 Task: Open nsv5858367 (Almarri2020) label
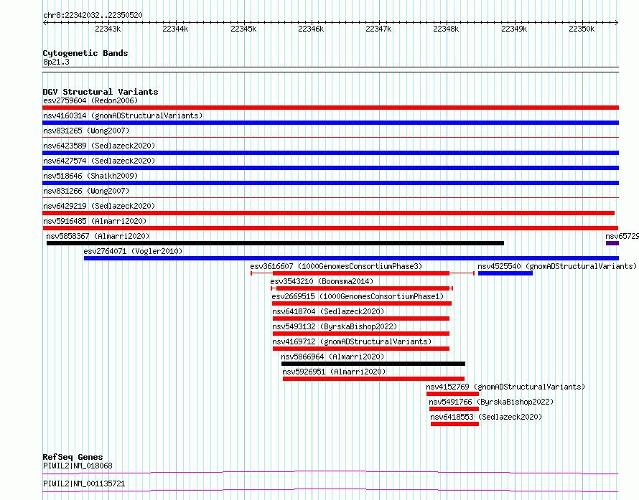(98, 236)
